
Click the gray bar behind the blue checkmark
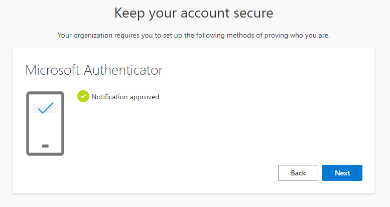click(45, 109)
